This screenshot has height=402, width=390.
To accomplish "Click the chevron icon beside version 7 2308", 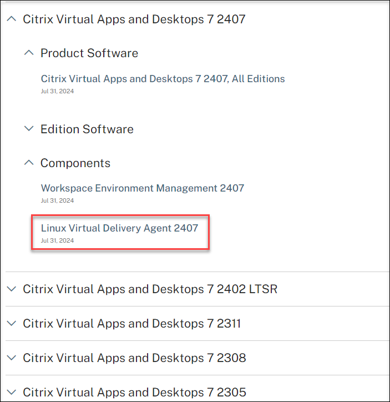I will click(11, 358).
